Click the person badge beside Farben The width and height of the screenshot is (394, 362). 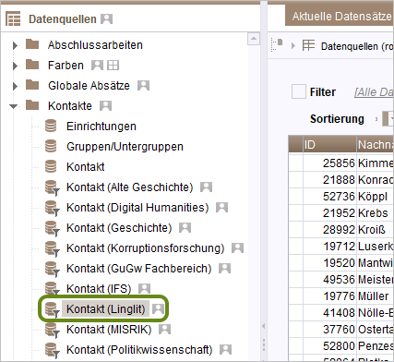click(x=97, y=66)
